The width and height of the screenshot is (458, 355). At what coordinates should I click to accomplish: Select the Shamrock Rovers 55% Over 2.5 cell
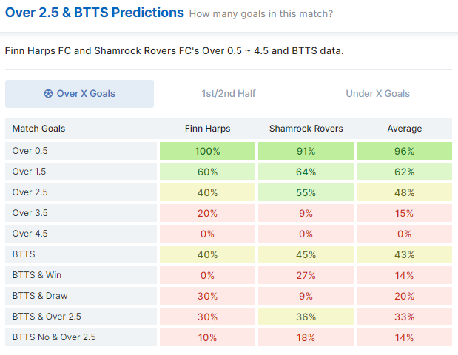[x=306, y=192]
